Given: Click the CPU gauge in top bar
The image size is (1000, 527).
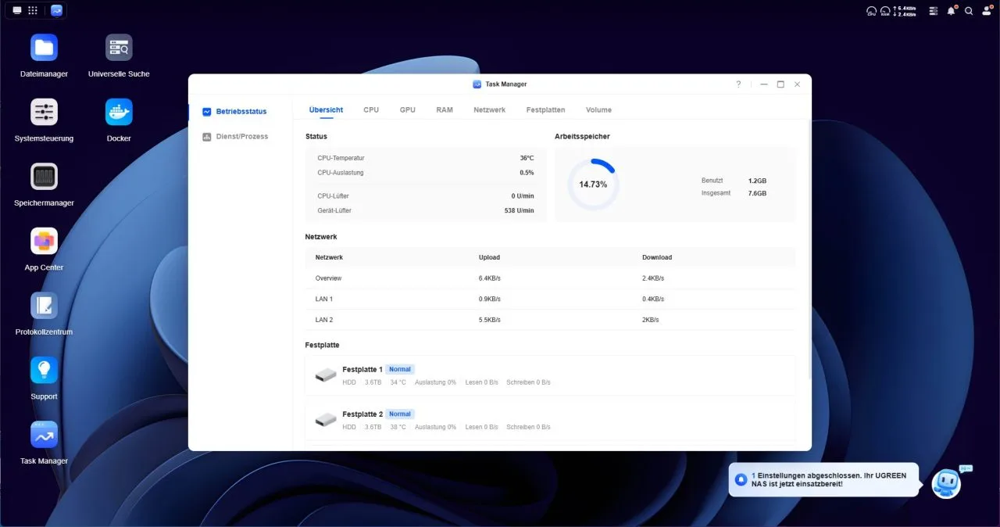Looking at the screenshot, I should point(872,11).
